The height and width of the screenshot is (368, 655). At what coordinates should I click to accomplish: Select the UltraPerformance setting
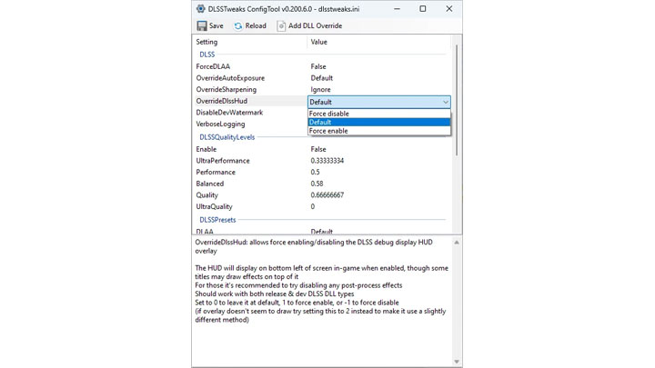(x=223, y=161)
